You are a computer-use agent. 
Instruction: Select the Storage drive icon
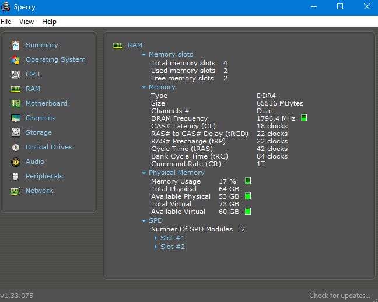15,132
